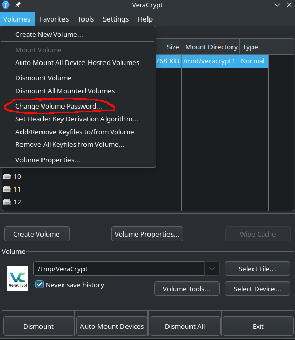Image resolution: width=295 pixels, height=340 pixels.
Task: Click the VeraCrypt logo in Volume section
Action: (17, 279)
